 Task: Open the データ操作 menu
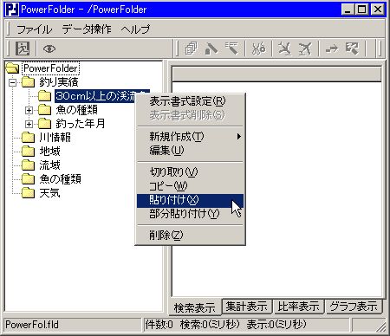pyautogui.click(x=87, y=29)
